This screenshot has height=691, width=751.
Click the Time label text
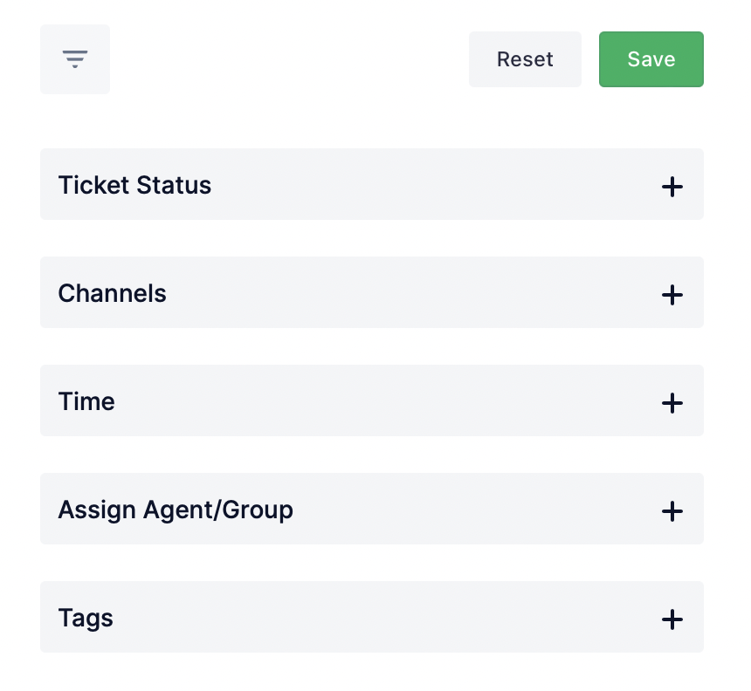[x=86, y=401]
